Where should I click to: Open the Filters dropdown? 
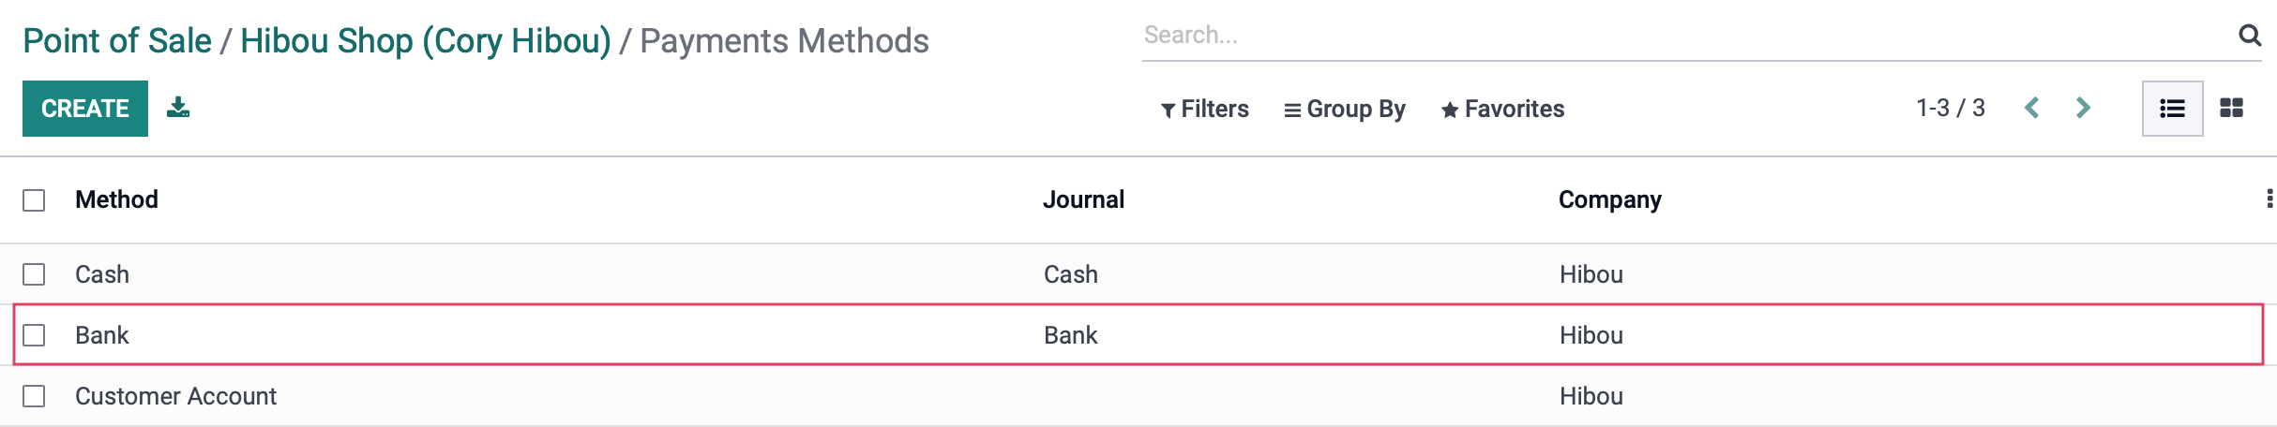point(1204,110)
